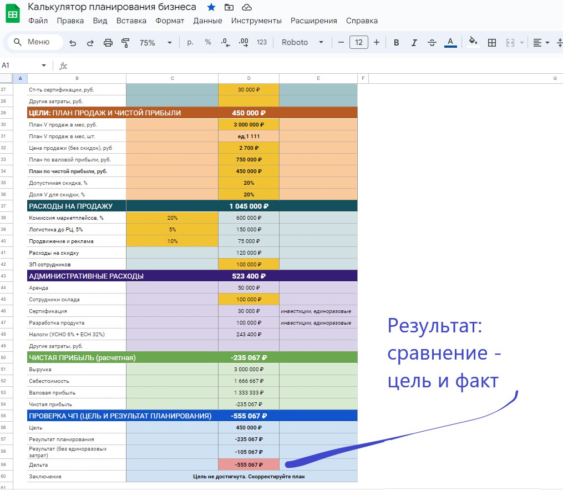Select the red Дельта cell -555 067
Viewport: 563px width, 490px height.
tap(249, 464)
